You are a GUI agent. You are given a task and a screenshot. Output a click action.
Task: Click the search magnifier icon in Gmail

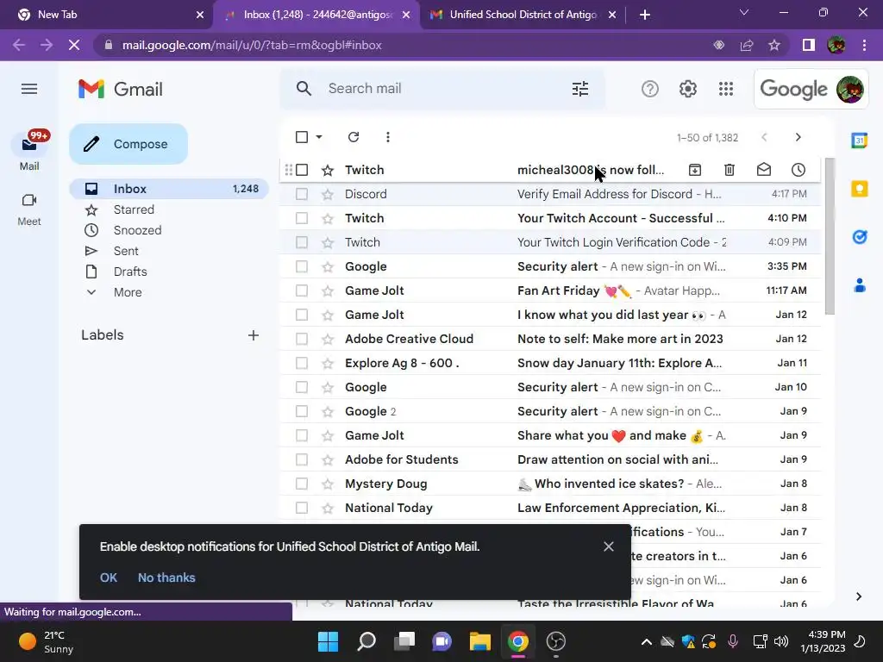pos(304,89)
